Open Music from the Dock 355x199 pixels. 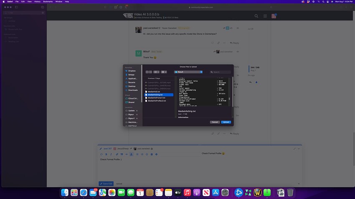(187, 192)
